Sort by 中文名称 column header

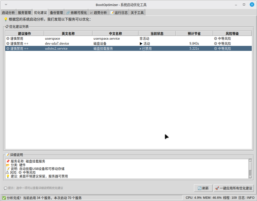115,33
